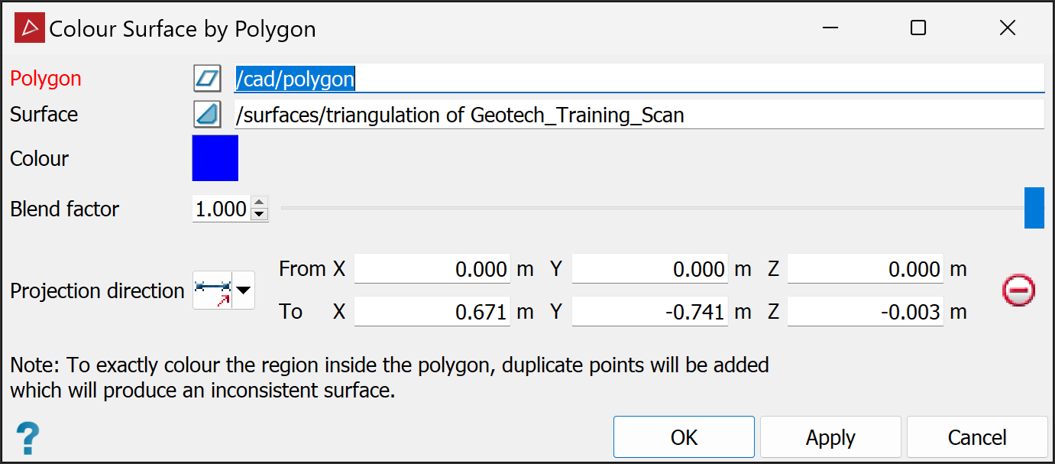Decrease blend factor with down arrow
The image size is (1055, 464).
pos(260,214)
